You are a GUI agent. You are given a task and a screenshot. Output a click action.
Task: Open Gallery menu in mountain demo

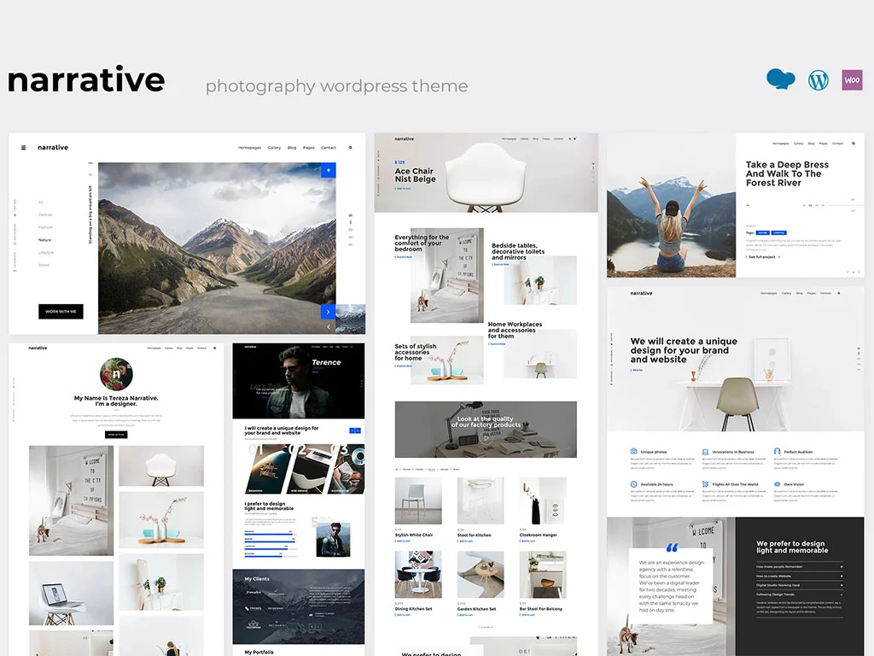tap(274, 148)
